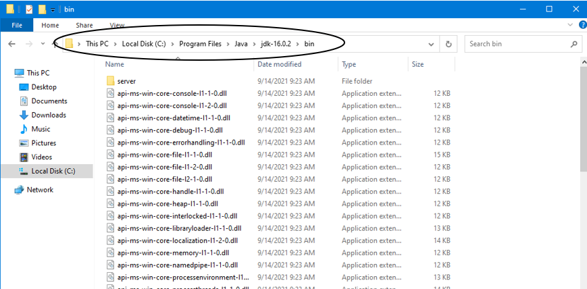
Task: Open the View ribbon tab
Action: click(117, 26)
